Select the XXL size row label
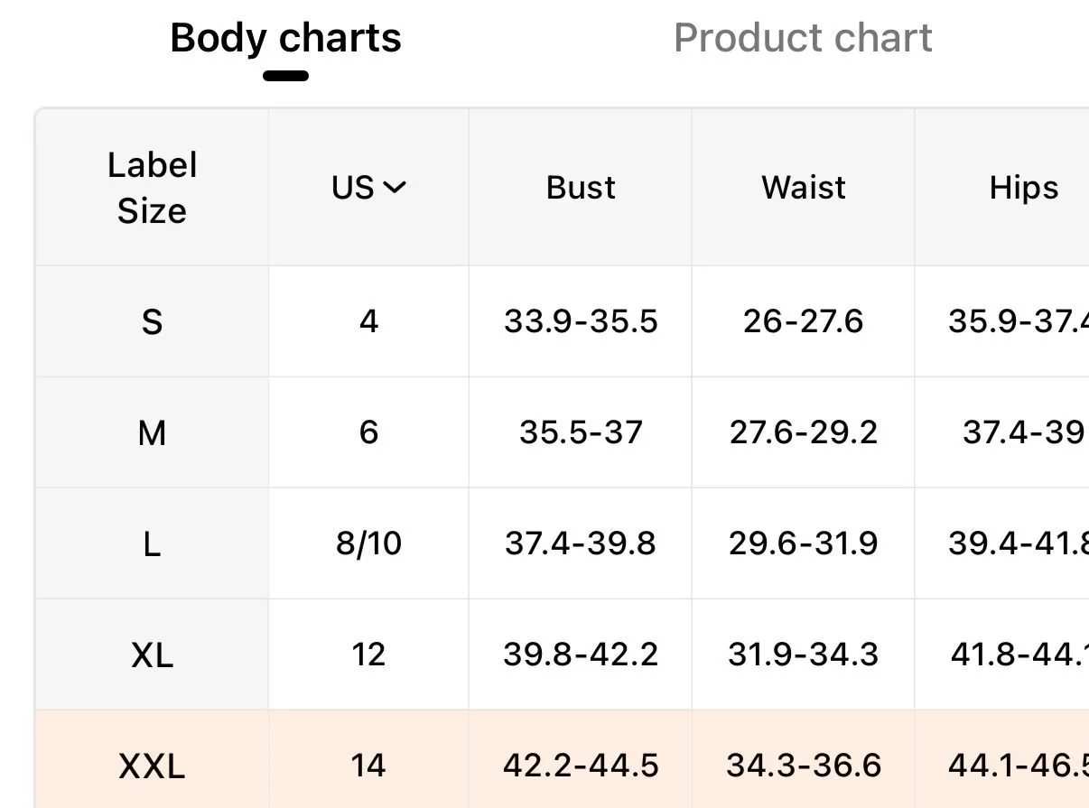1089x808 pixels. 152,766
